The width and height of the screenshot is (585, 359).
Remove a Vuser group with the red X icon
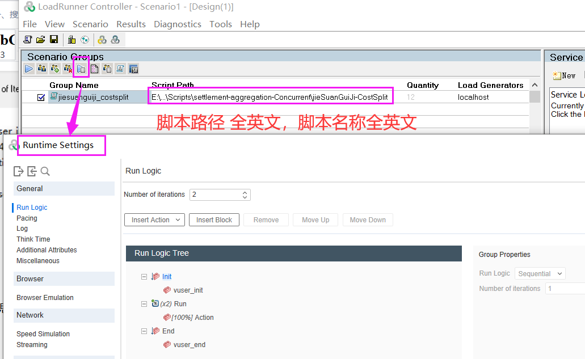(x=68, y=69)
